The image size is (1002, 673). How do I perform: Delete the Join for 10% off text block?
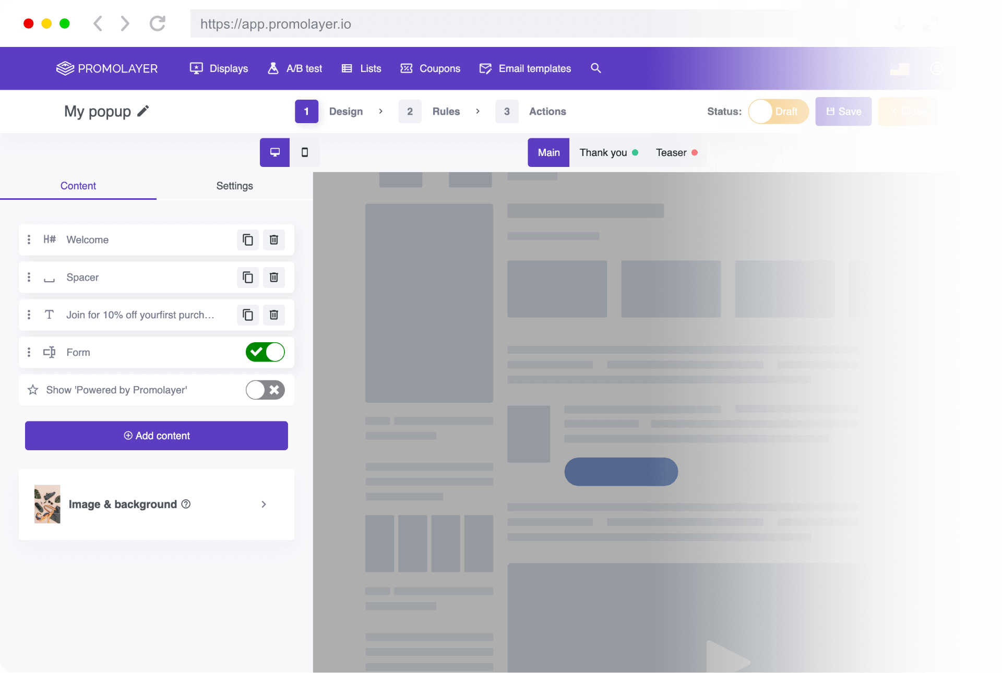[x=273, y=315]
